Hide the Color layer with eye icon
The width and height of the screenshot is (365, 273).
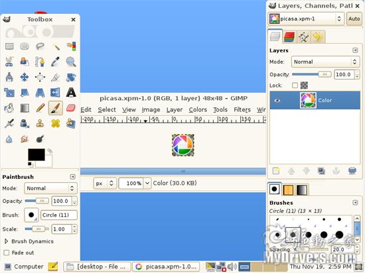coord(277,100)
